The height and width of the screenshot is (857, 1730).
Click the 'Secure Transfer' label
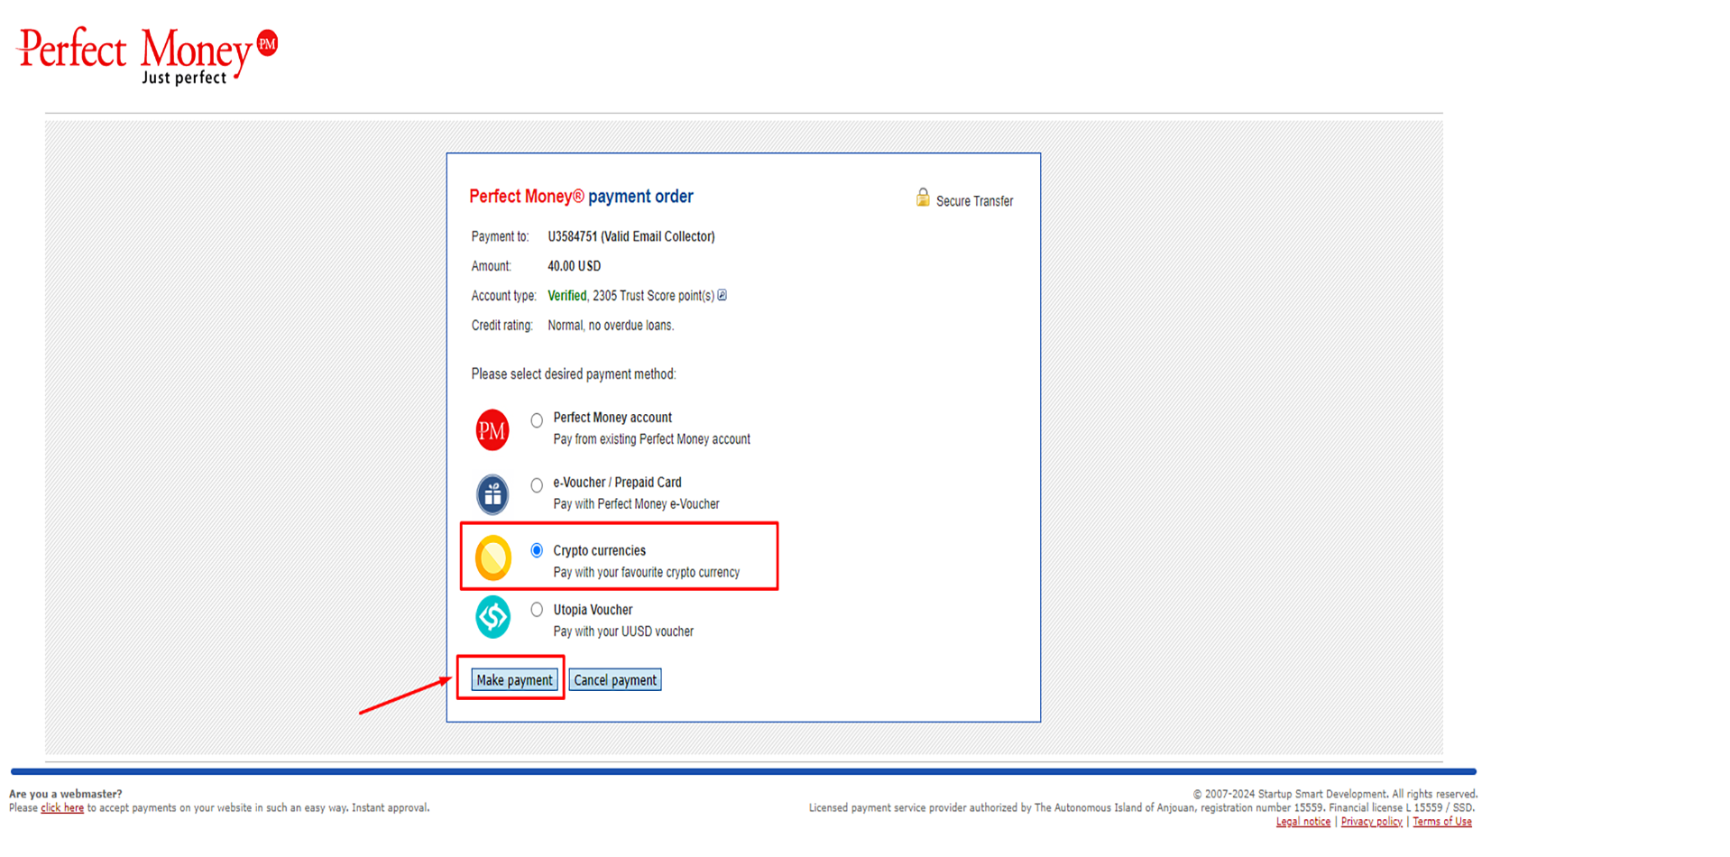(x=974, y=201)
